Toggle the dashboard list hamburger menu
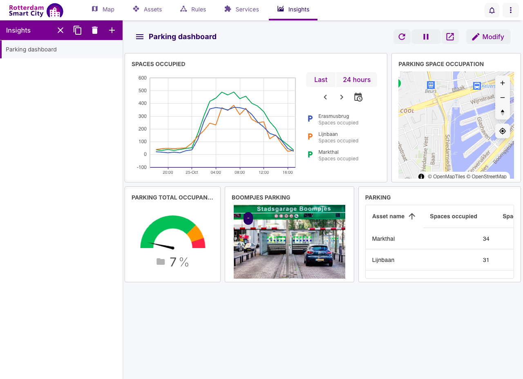 140,37
